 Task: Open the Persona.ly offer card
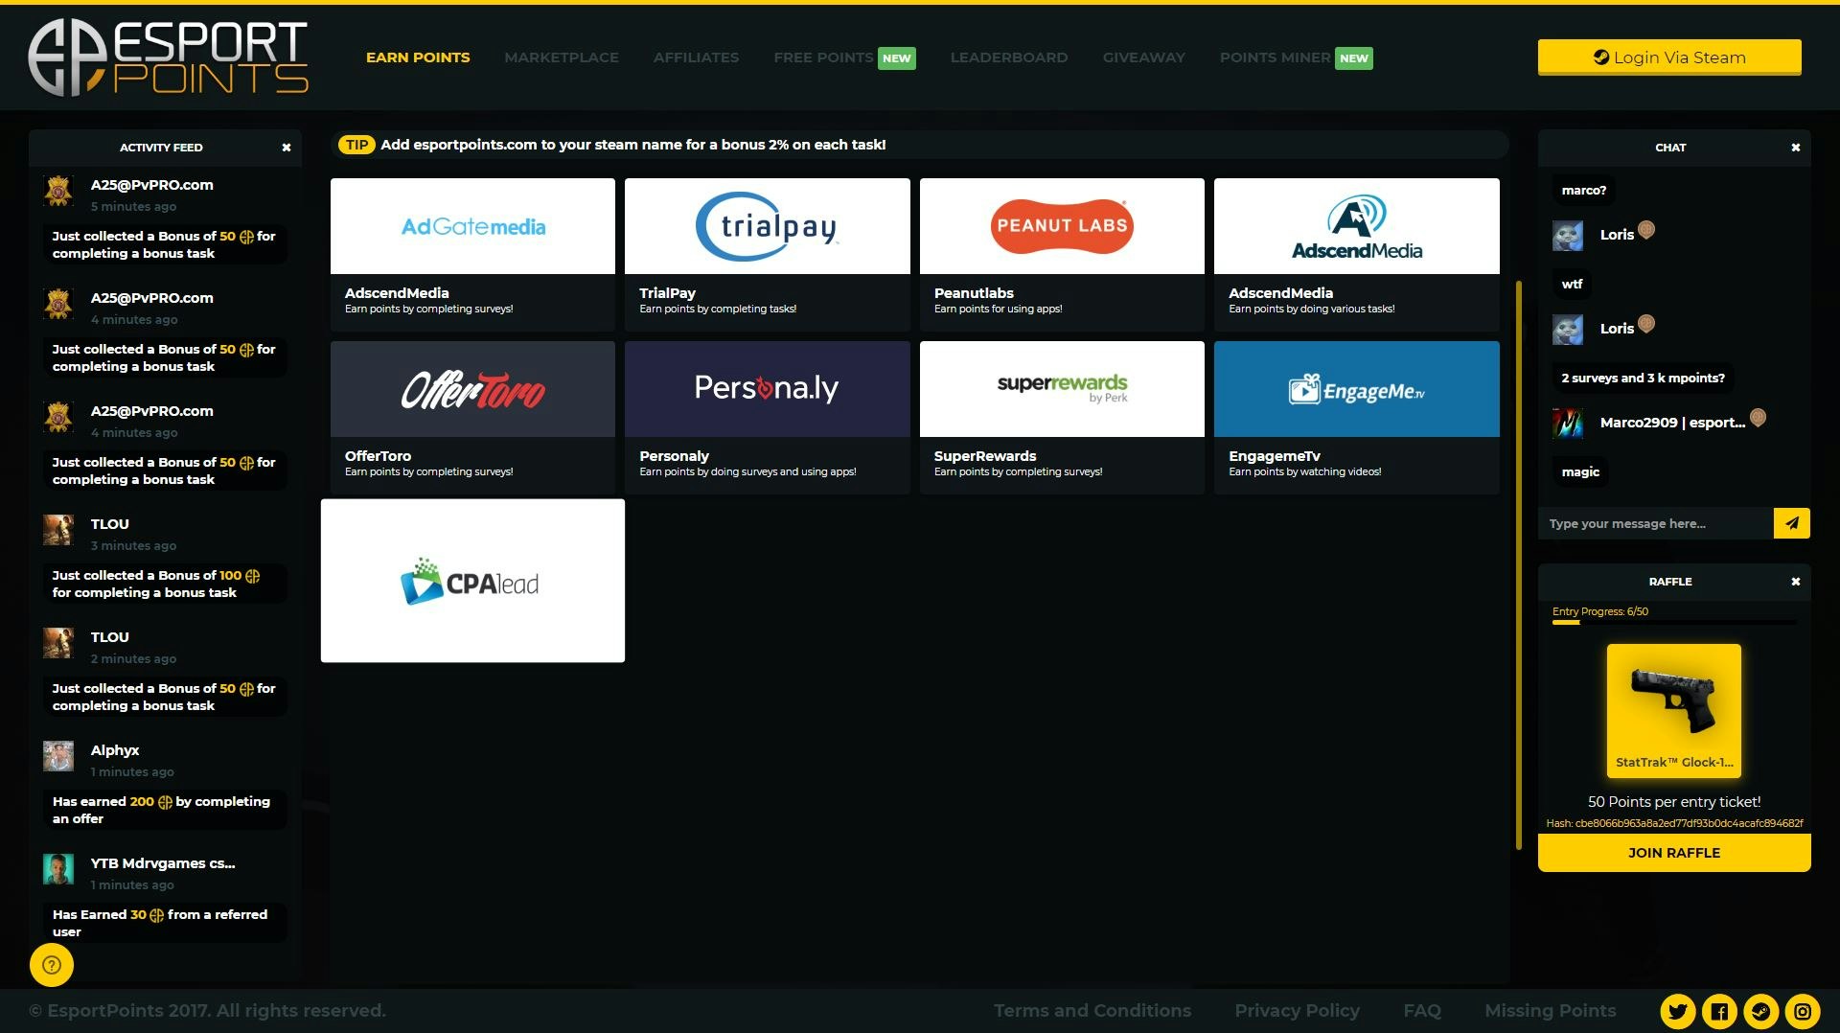767,417
